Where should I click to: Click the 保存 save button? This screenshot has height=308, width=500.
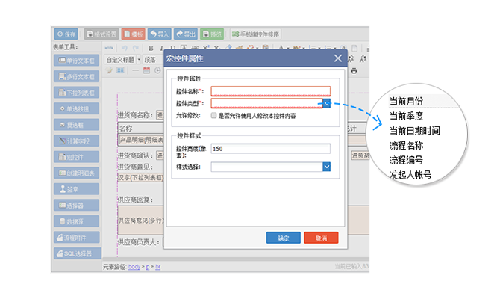tap(66, 34)
